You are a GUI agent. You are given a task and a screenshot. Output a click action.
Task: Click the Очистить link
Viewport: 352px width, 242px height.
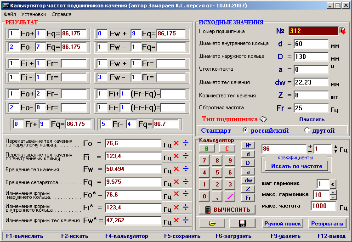point(312,119)
